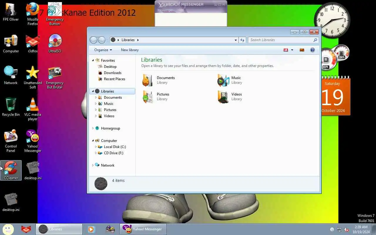Select CD Drive (F:) in sidebar

[x=113, y=153]
